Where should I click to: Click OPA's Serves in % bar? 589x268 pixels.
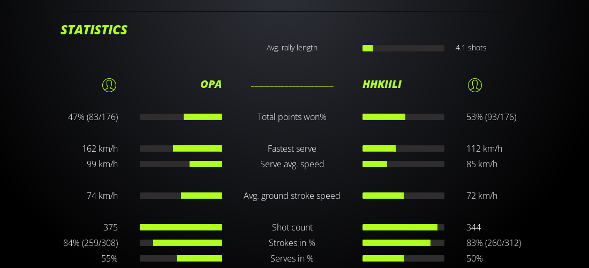181,258
